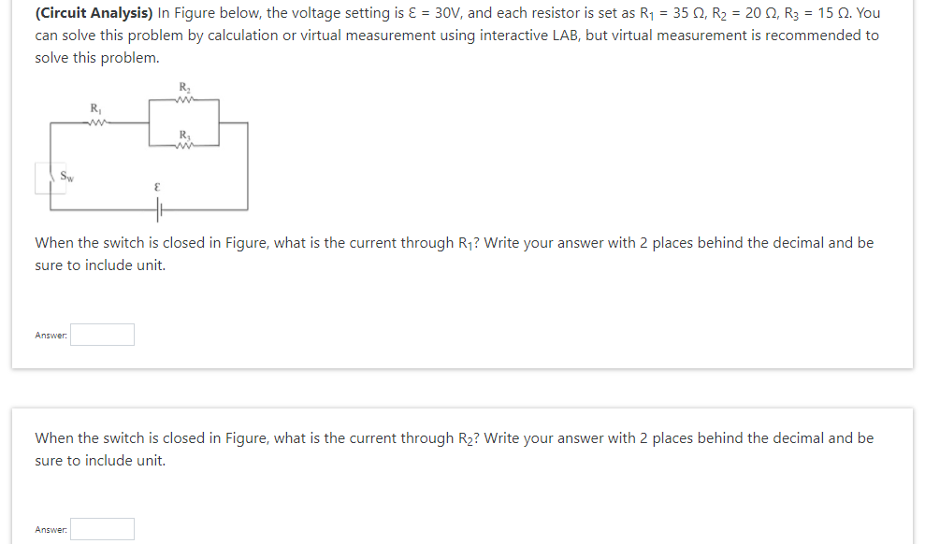Click the bold Circuit Analysis heading
The width and height of the screenshot is (925, 544).
pyautogui.click(x=86, y=12)
